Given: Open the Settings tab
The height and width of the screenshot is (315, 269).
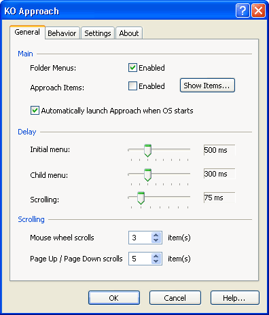Looking at the screenshot, I should [98, 33].
